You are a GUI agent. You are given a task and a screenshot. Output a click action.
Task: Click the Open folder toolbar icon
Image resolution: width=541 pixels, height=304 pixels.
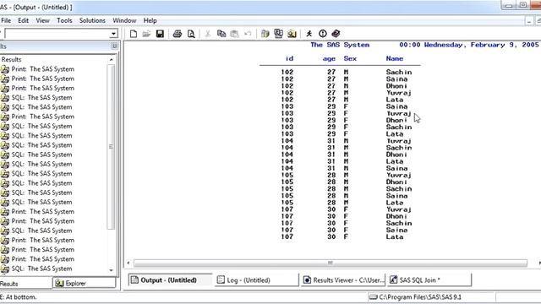click(146, 34)
